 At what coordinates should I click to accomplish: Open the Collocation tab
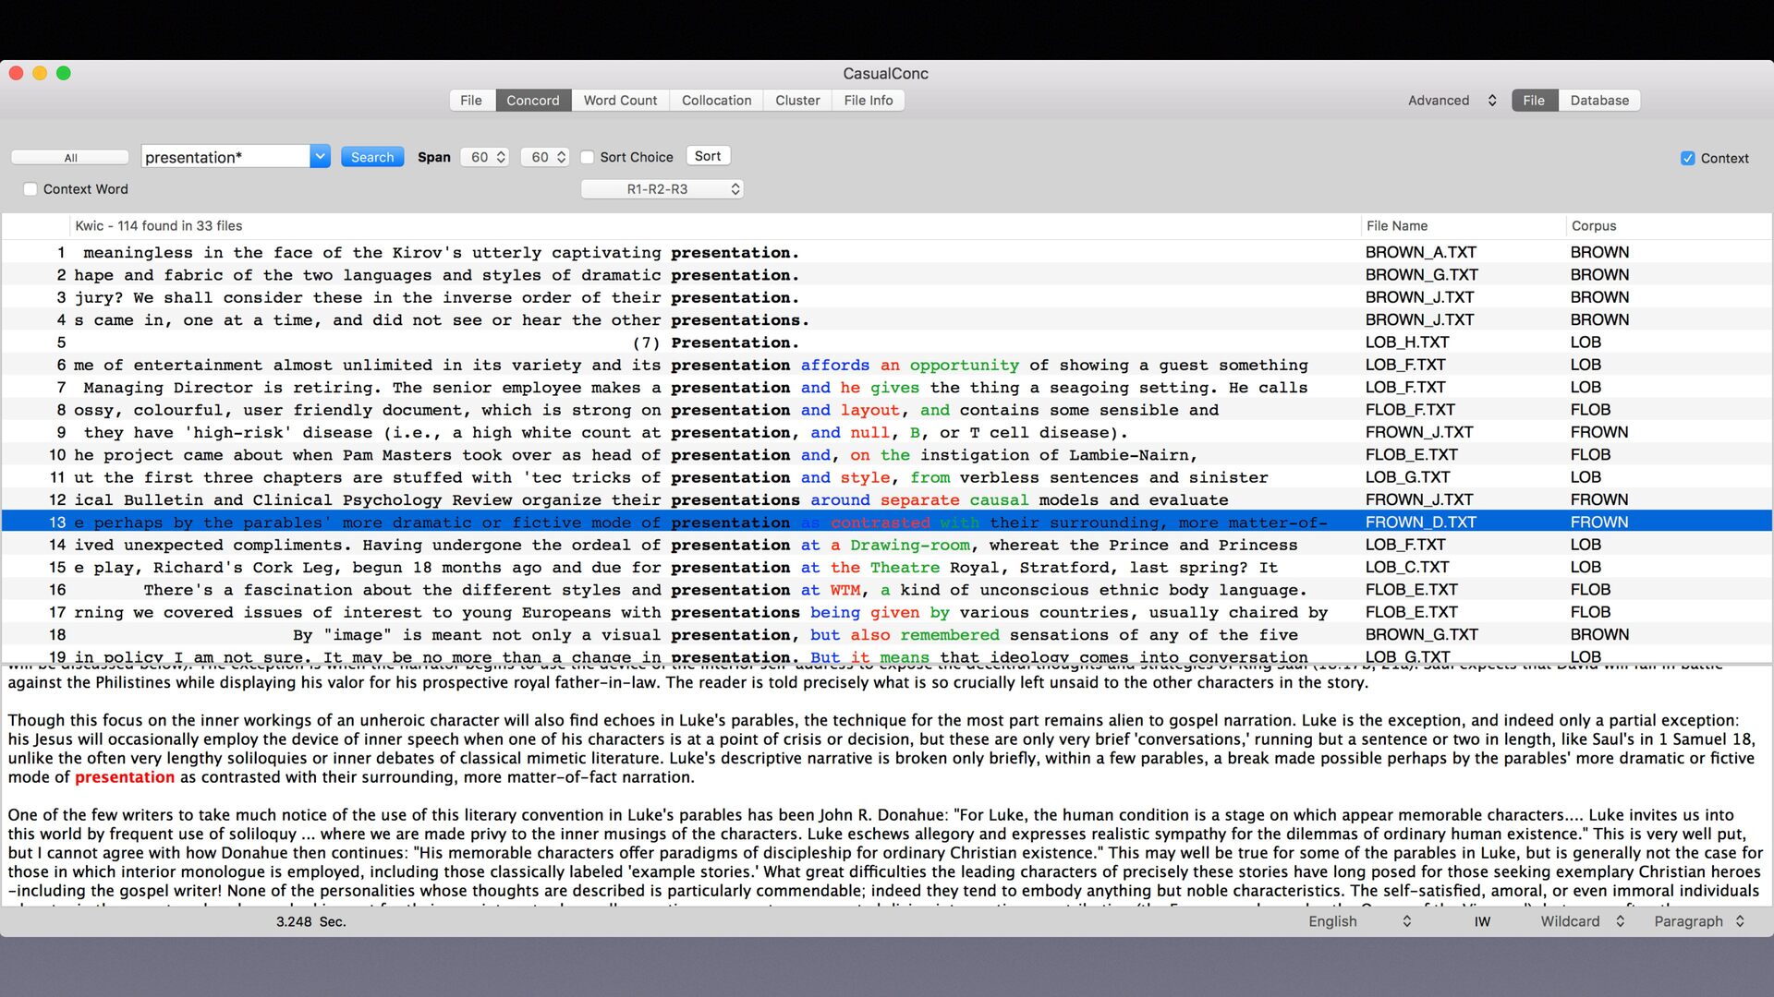tap(716, 101)
